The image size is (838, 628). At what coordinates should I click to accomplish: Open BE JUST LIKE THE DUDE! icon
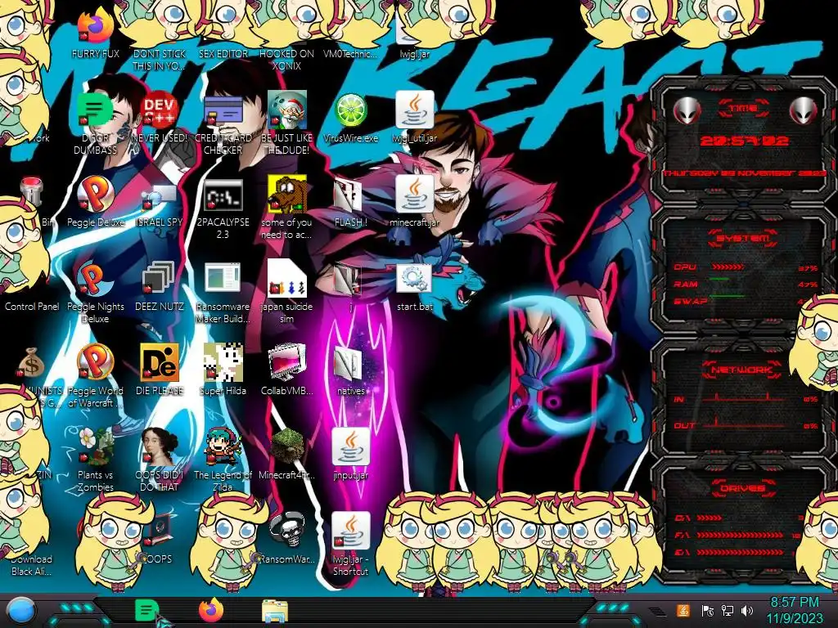[x=287, y=110]
